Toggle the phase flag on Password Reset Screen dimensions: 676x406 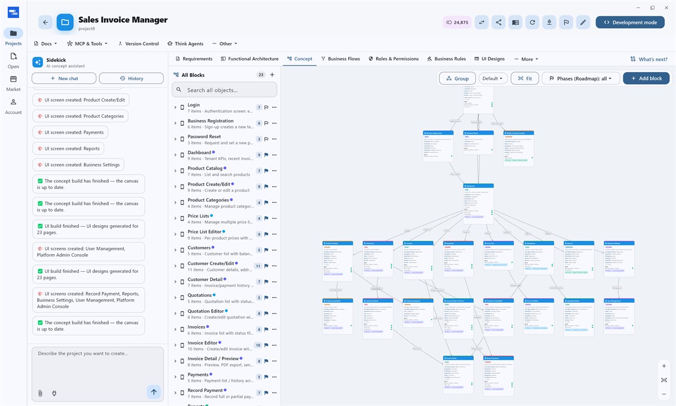[266, 139]
